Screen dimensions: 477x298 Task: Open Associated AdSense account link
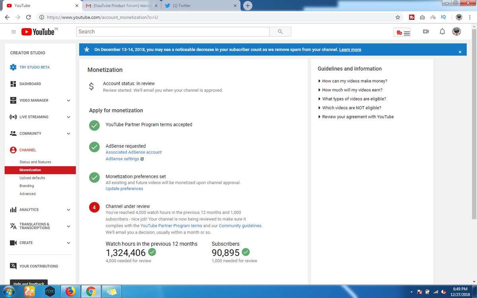click(x=134, y=152)
